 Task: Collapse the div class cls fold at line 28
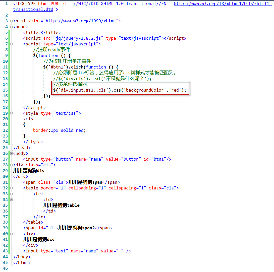11,165
